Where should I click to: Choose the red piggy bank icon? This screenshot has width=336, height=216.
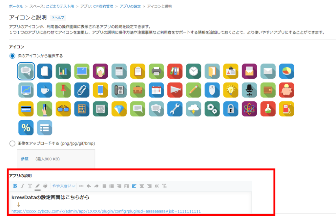(x=287, y=90)
